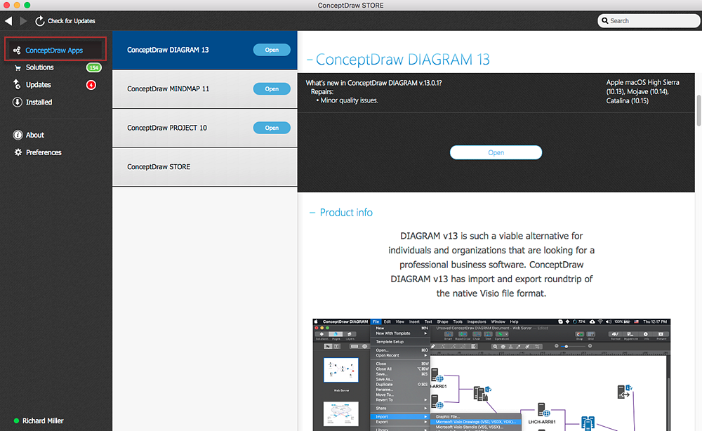Click the green 154 Solutions badge

(x=93, y=67)
